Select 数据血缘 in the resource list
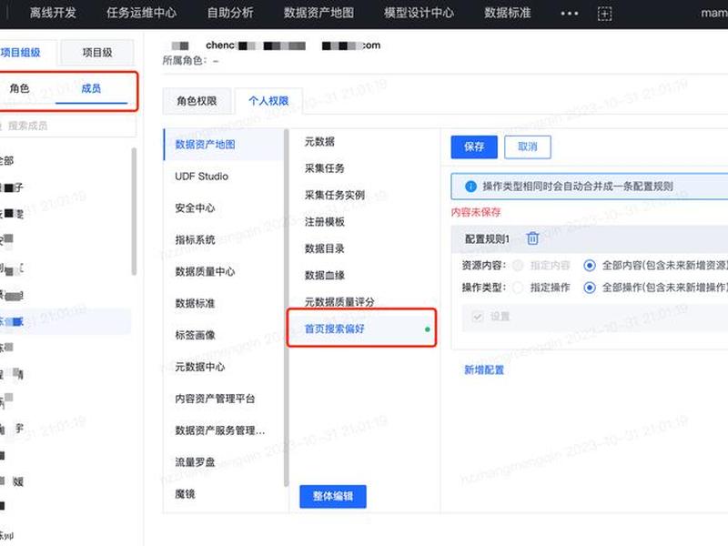The height and width of the screenshot is (546, 728). (x=365, y=276)
